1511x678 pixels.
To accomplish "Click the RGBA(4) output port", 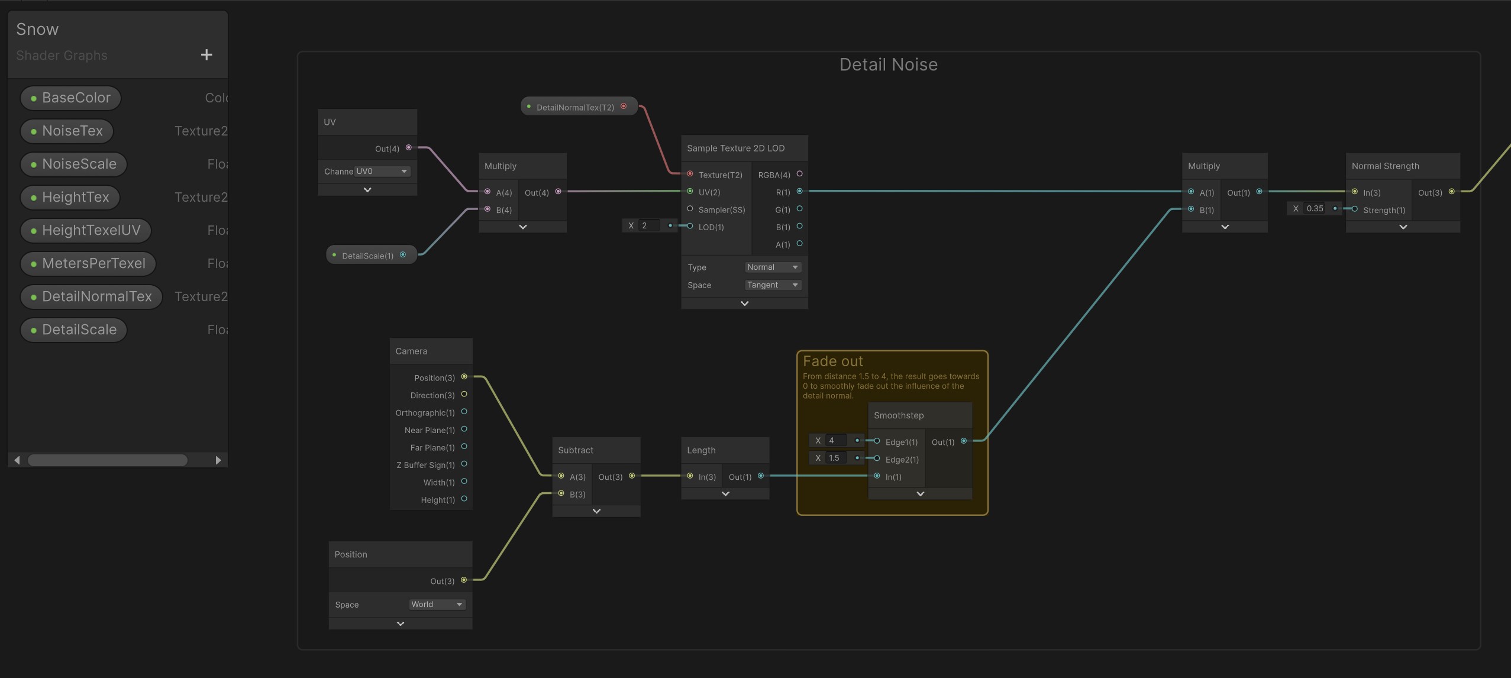I will coord(799,174).
